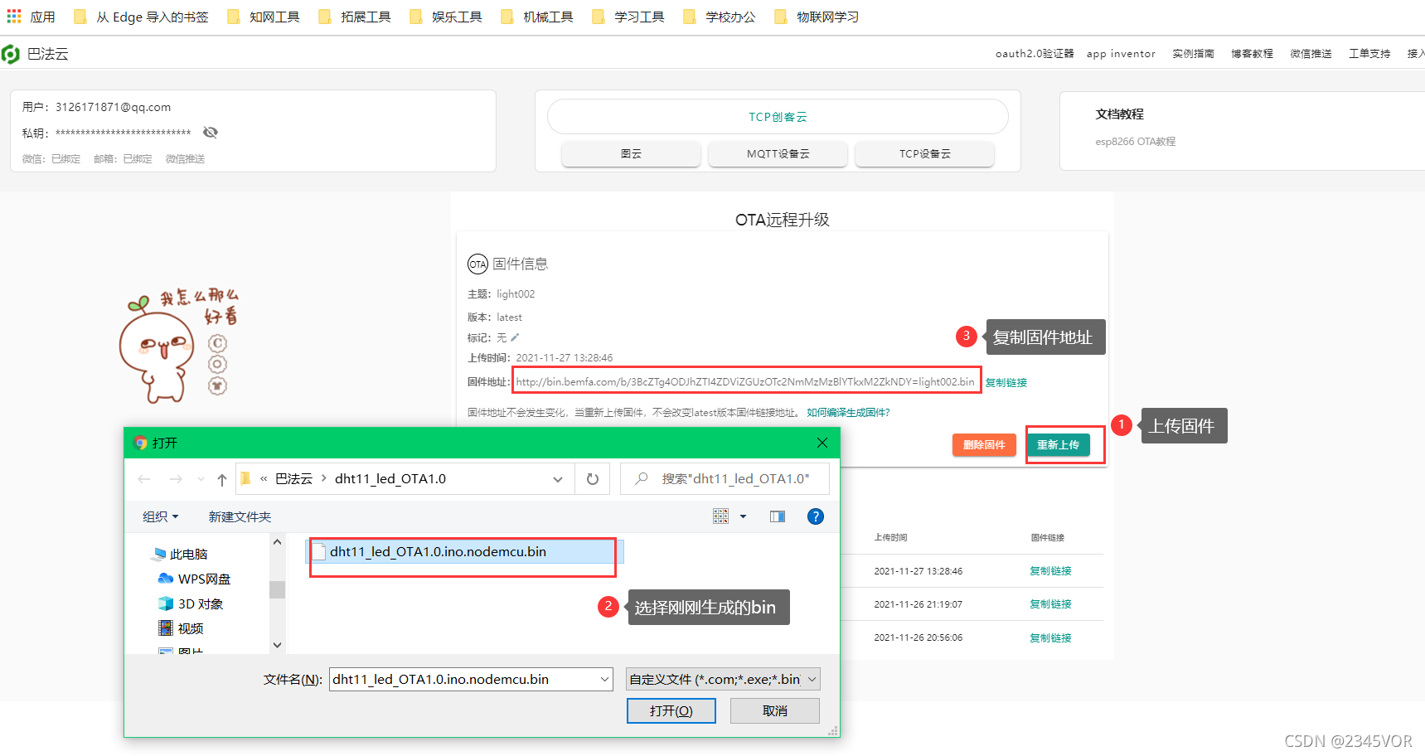Change the file view layout icon
The image size is (1425, 756).
(721, 516)
